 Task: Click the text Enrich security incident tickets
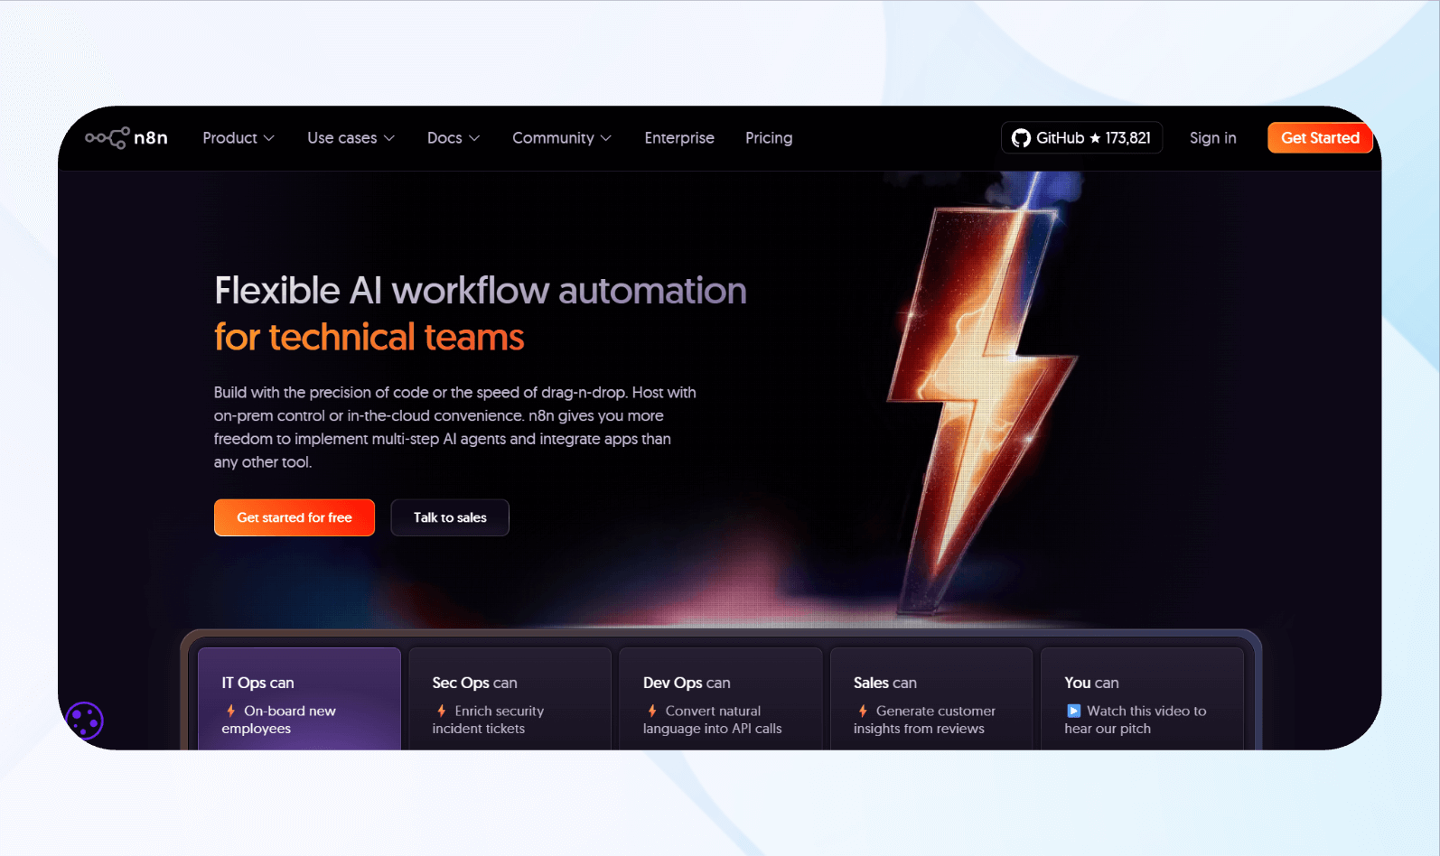[x=489, y=720]
